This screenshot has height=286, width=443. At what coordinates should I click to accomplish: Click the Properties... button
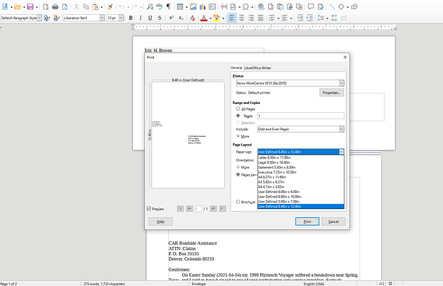coord(332,93)
